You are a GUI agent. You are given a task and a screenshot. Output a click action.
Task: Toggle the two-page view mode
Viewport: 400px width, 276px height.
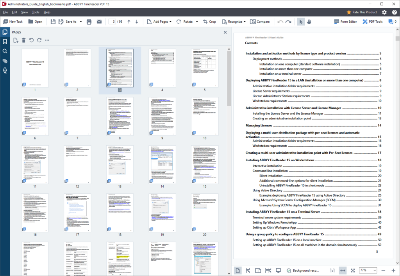coord(258,271)
